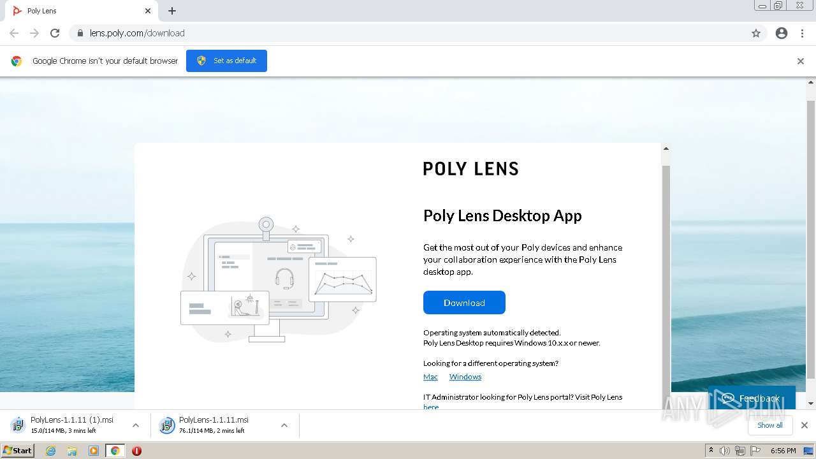816x459 pixels.
Task: Click the inner panel scrollbar up arrow
Action: point(666,149)
